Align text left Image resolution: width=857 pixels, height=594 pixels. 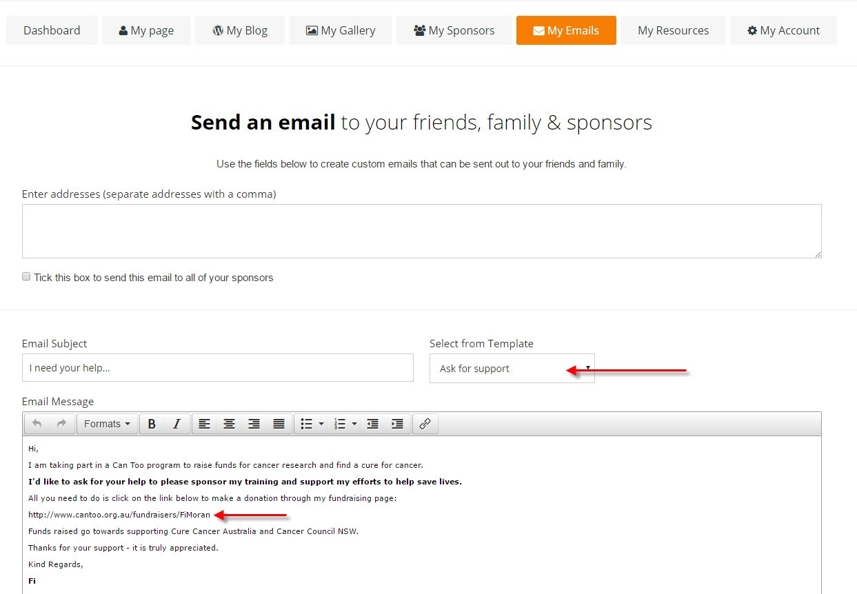tap(205, 424)
